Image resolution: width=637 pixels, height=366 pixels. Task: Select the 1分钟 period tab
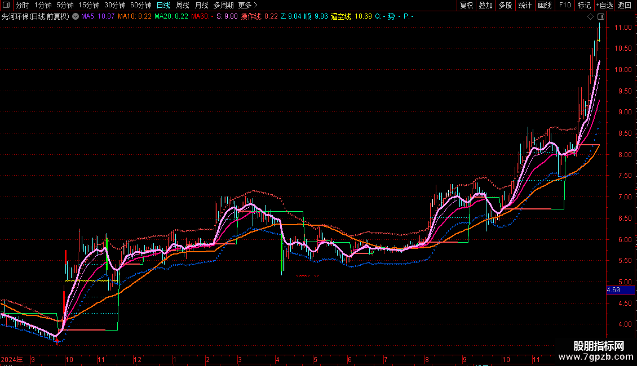[x=43, y=5]
